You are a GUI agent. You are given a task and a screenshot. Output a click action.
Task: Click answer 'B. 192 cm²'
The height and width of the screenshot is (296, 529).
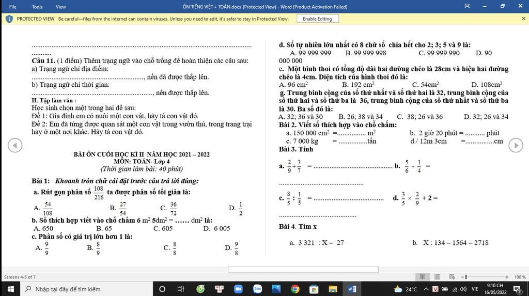click(358, 85)
